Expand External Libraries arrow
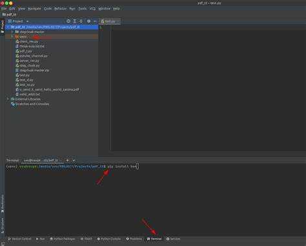Image resolution: width=306 pixels, height=246 pixels. coord(8,99)
